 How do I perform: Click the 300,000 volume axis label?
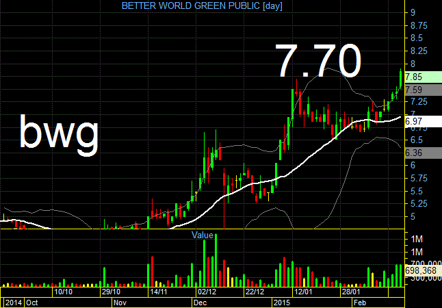(x=426, y=279)
